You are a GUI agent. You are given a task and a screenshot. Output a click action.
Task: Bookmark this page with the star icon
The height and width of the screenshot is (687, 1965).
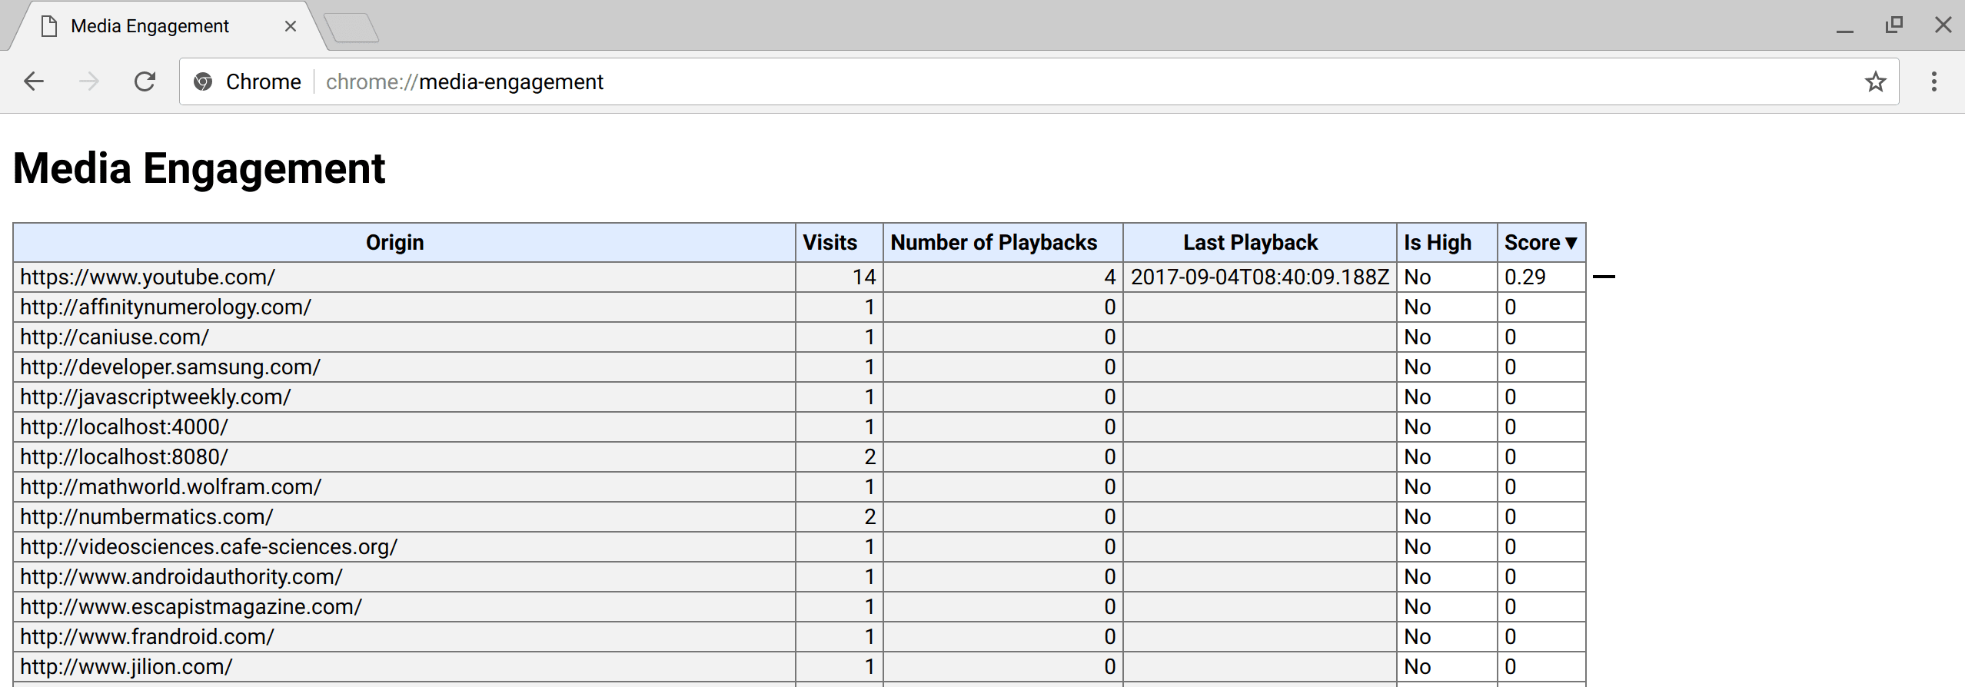pos(1875,81)
